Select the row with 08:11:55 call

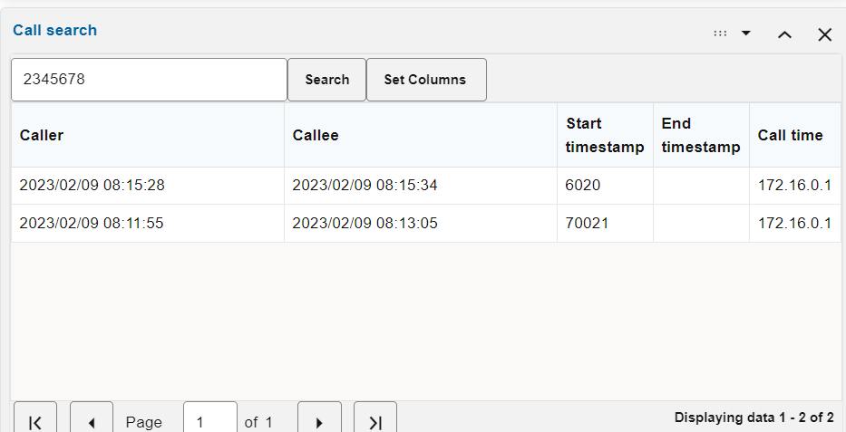92,223
